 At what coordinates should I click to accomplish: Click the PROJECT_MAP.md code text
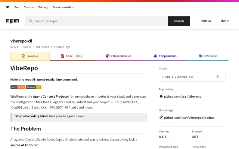pyautogui.click(x=63, y=108)
